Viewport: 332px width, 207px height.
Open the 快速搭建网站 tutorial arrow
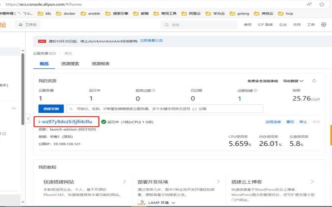point(124,182)
